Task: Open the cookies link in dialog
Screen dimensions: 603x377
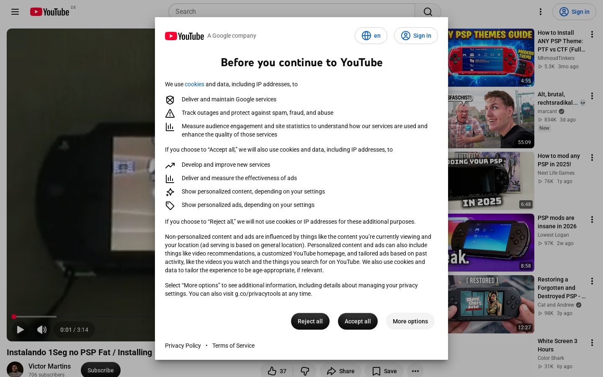Action: pos(194,84)
